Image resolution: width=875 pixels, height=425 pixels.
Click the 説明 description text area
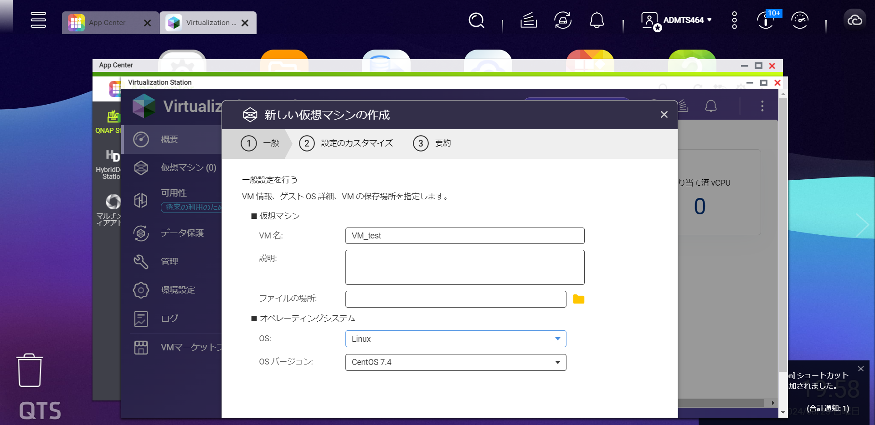pyautogui.click(x=465, y=268)
